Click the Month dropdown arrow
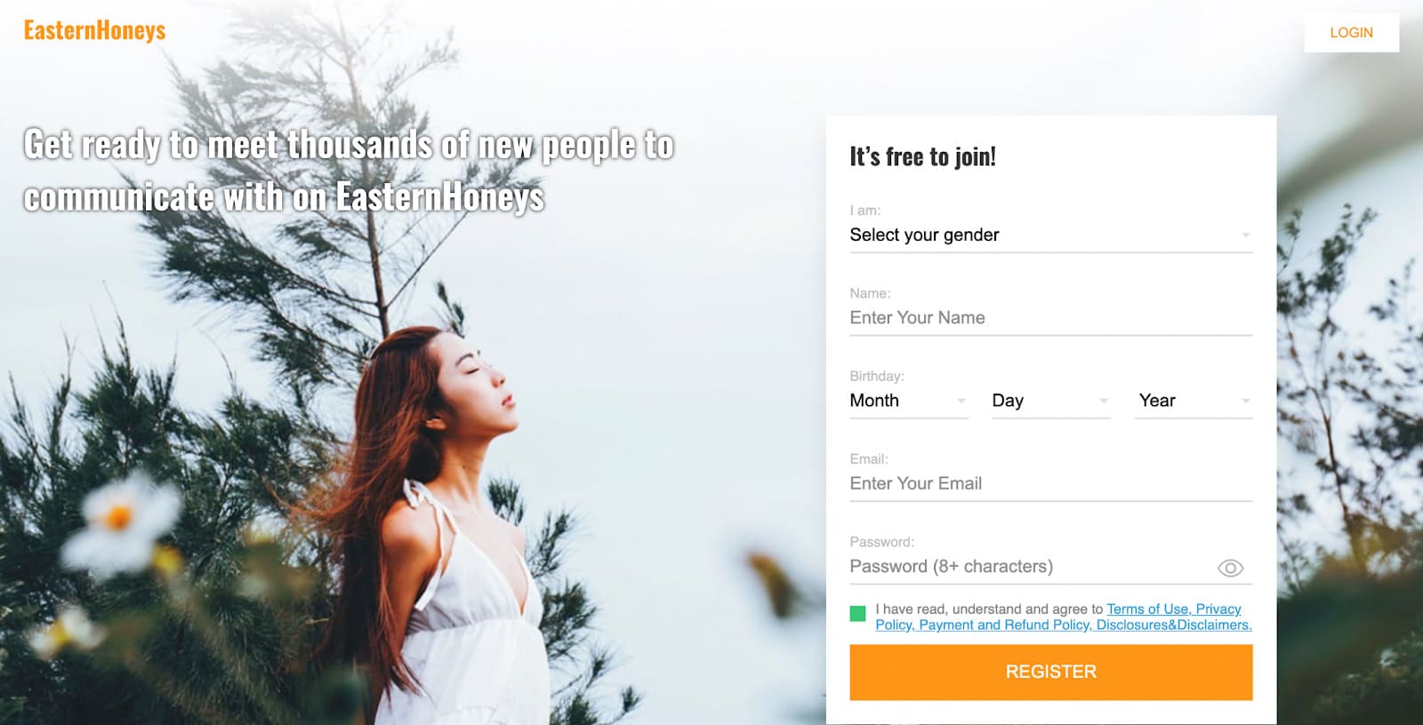This screenshot has height=725, width=1423. pos(961,402)
